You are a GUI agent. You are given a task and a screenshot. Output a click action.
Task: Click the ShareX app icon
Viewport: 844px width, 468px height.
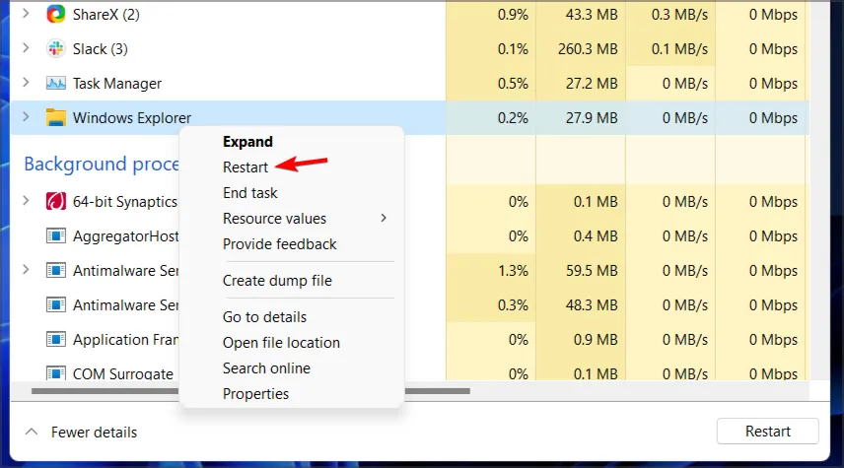[56, 14]
